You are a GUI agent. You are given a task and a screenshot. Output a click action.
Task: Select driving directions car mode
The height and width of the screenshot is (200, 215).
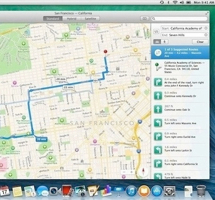[157, 42]
